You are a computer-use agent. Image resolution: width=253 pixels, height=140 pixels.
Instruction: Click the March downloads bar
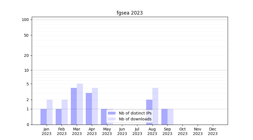click(x=80, y=104)
